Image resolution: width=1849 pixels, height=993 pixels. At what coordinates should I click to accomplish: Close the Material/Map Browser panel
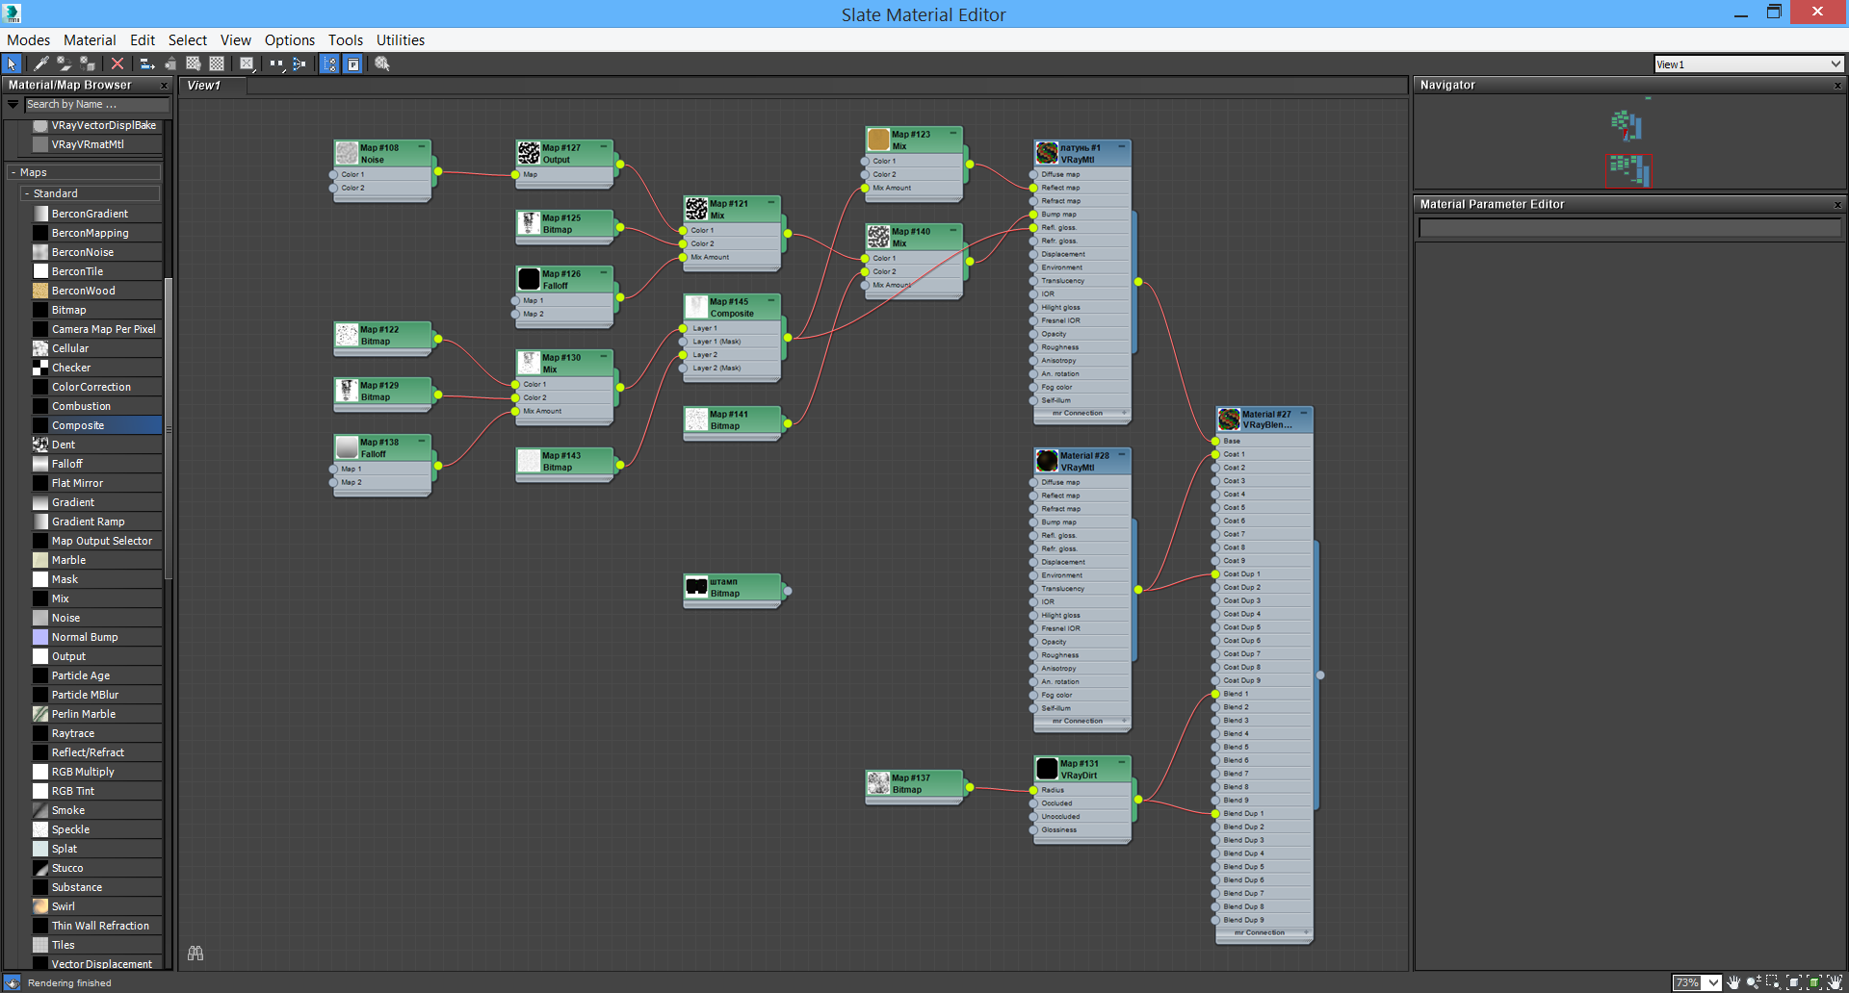164,86
